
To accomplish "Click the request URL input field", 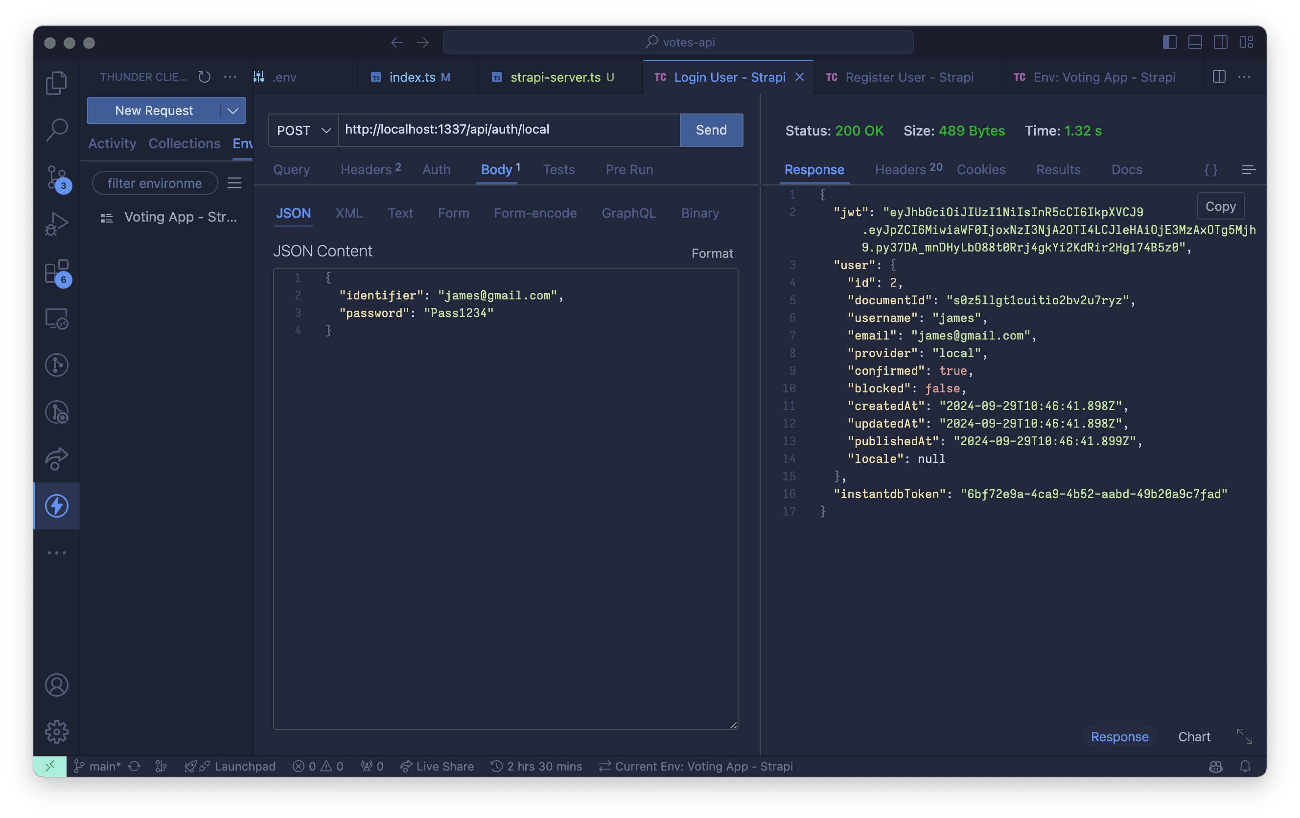I will click(509, 130).
